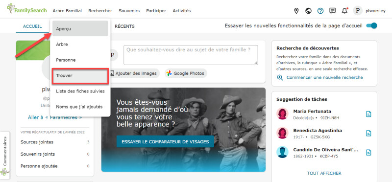Click the Benedicta Agostinha name

tap(318, 130)
